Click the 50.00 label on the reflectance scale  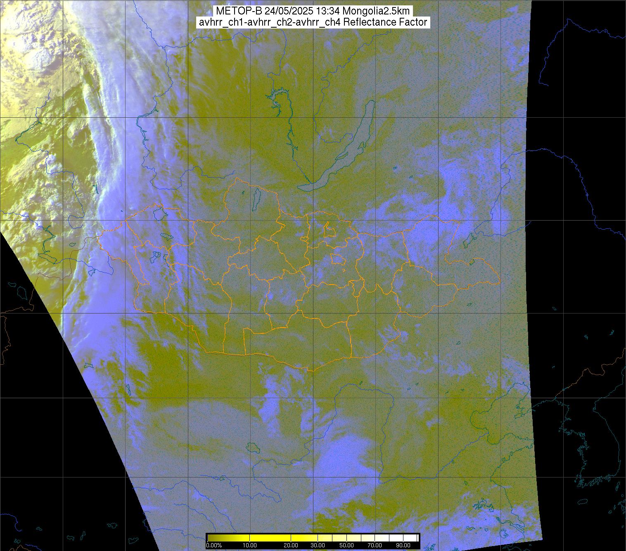click(x=347, y=546)
